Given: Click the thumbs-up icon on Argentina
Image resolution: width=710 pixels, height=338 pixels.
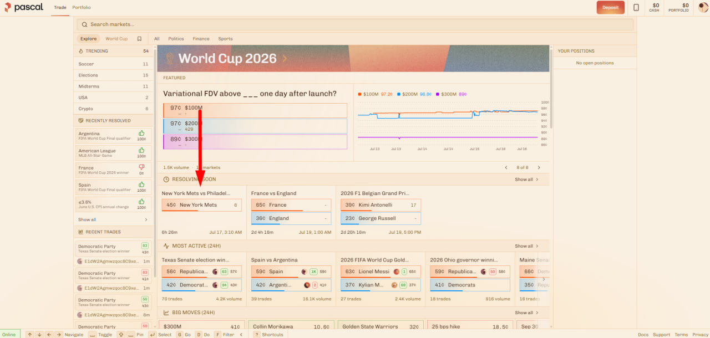Looking at the screenshot, I should [x=141, y=134].
